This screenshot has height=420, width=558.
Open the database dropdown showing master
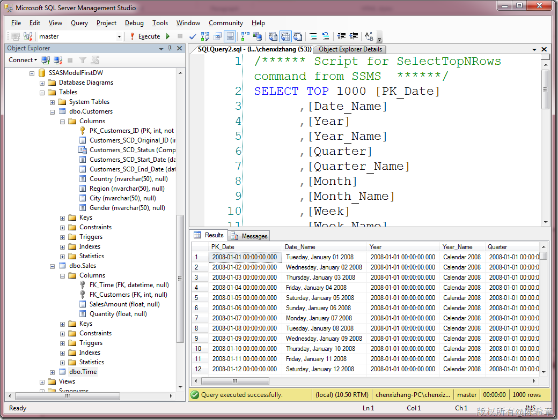coord(119,36)
